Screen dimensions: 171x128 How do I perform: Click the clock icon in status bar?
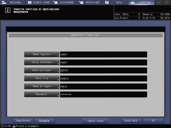pyautogui.click(x=2, y=126)
